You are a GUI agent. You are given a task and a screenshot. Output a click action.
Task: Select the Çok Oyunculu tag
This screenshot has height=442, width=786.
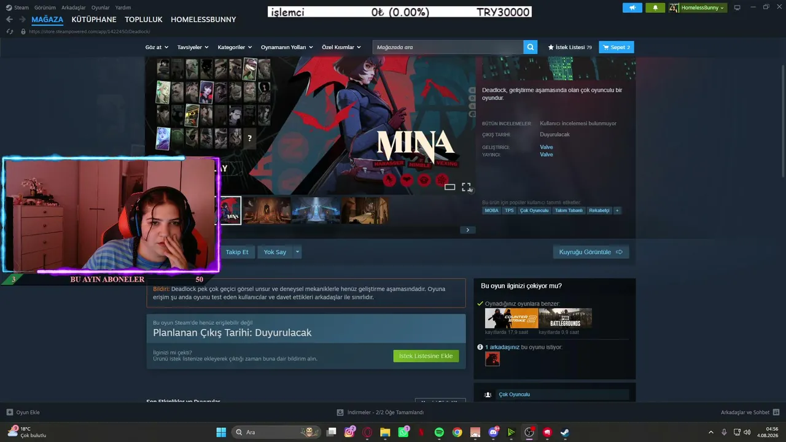[x=534, y=211]
